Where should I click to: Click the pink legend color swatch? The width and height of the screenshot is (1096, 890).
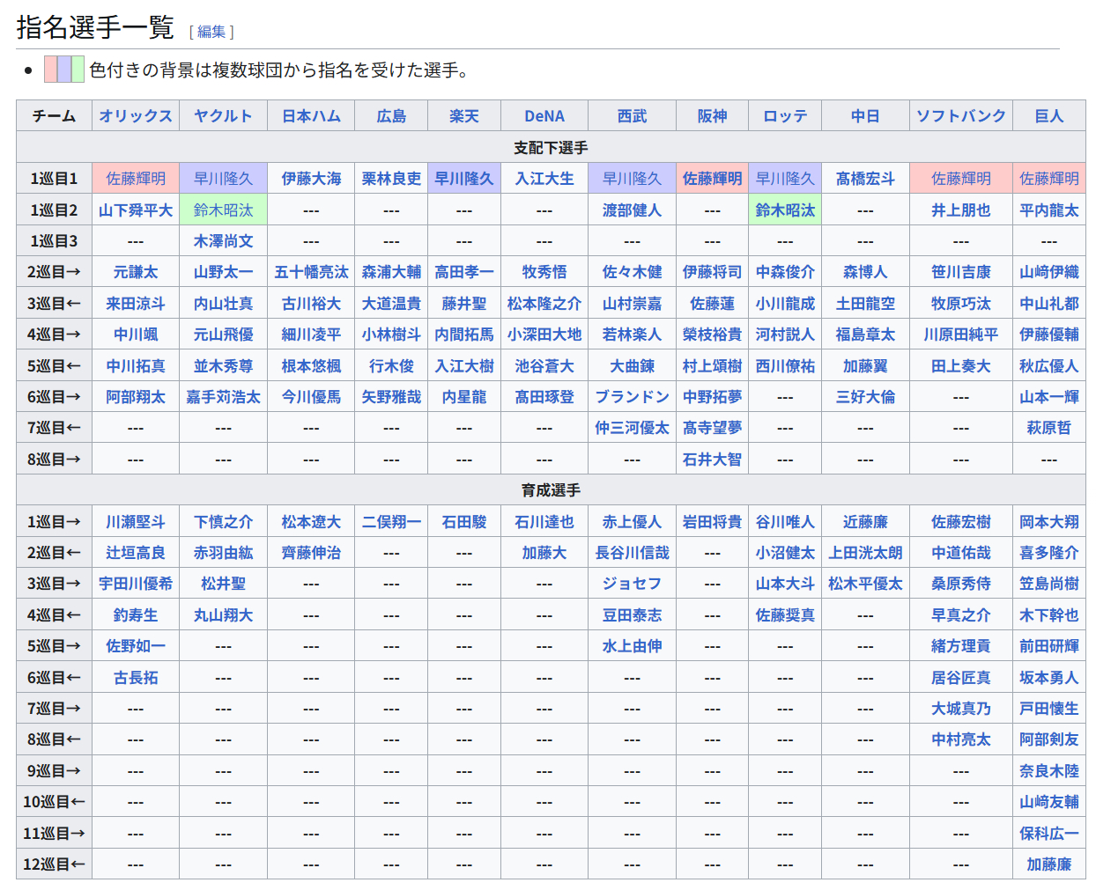[x=51, y=70]
